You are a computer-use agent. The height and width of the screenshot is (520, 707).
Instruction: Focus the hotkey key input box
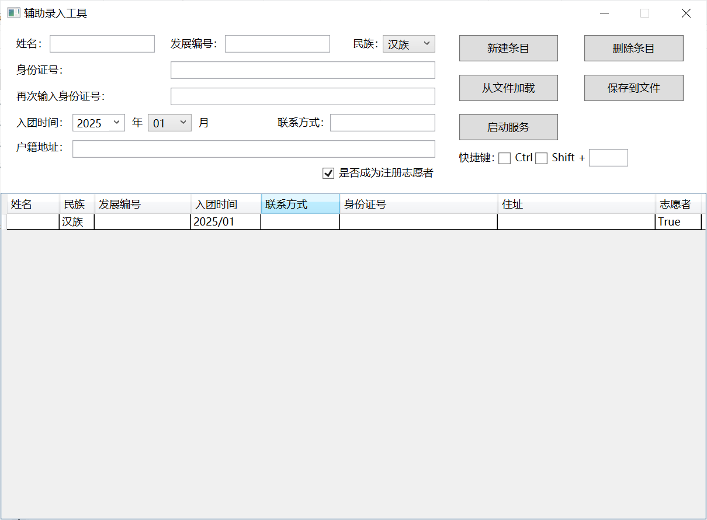608,158
